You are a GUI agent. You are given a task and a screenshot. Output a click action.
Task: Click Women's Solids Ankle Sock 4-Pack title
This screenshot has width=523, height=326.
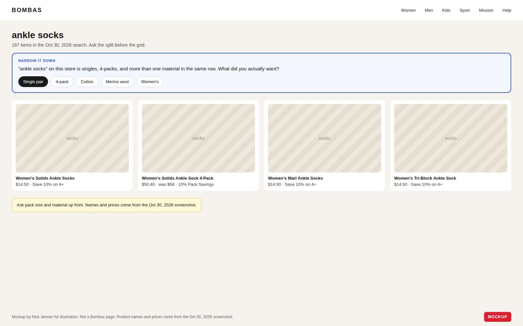177,178
